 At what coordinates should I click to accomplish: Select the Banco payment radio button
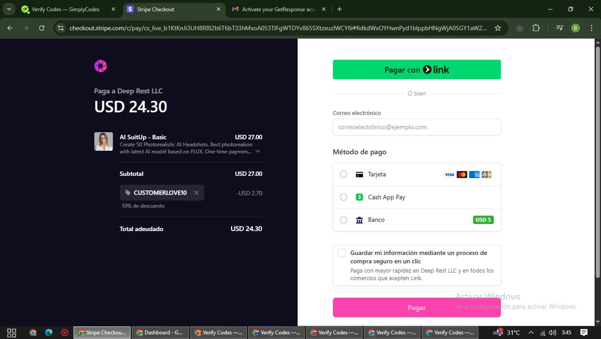tap(343, 220)
